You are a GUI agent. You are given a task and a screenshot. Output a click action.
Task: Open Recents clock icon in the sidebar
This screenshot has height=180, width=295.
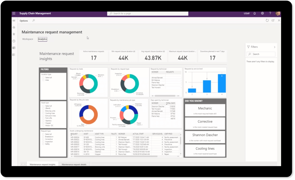13,41
